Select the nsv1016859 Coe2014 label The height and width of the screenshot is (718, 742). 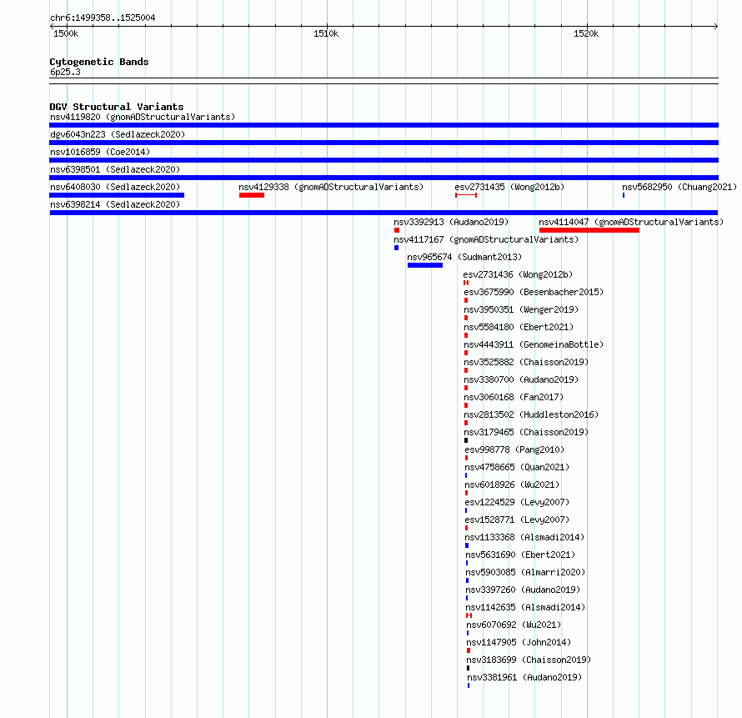pos(100,152)
